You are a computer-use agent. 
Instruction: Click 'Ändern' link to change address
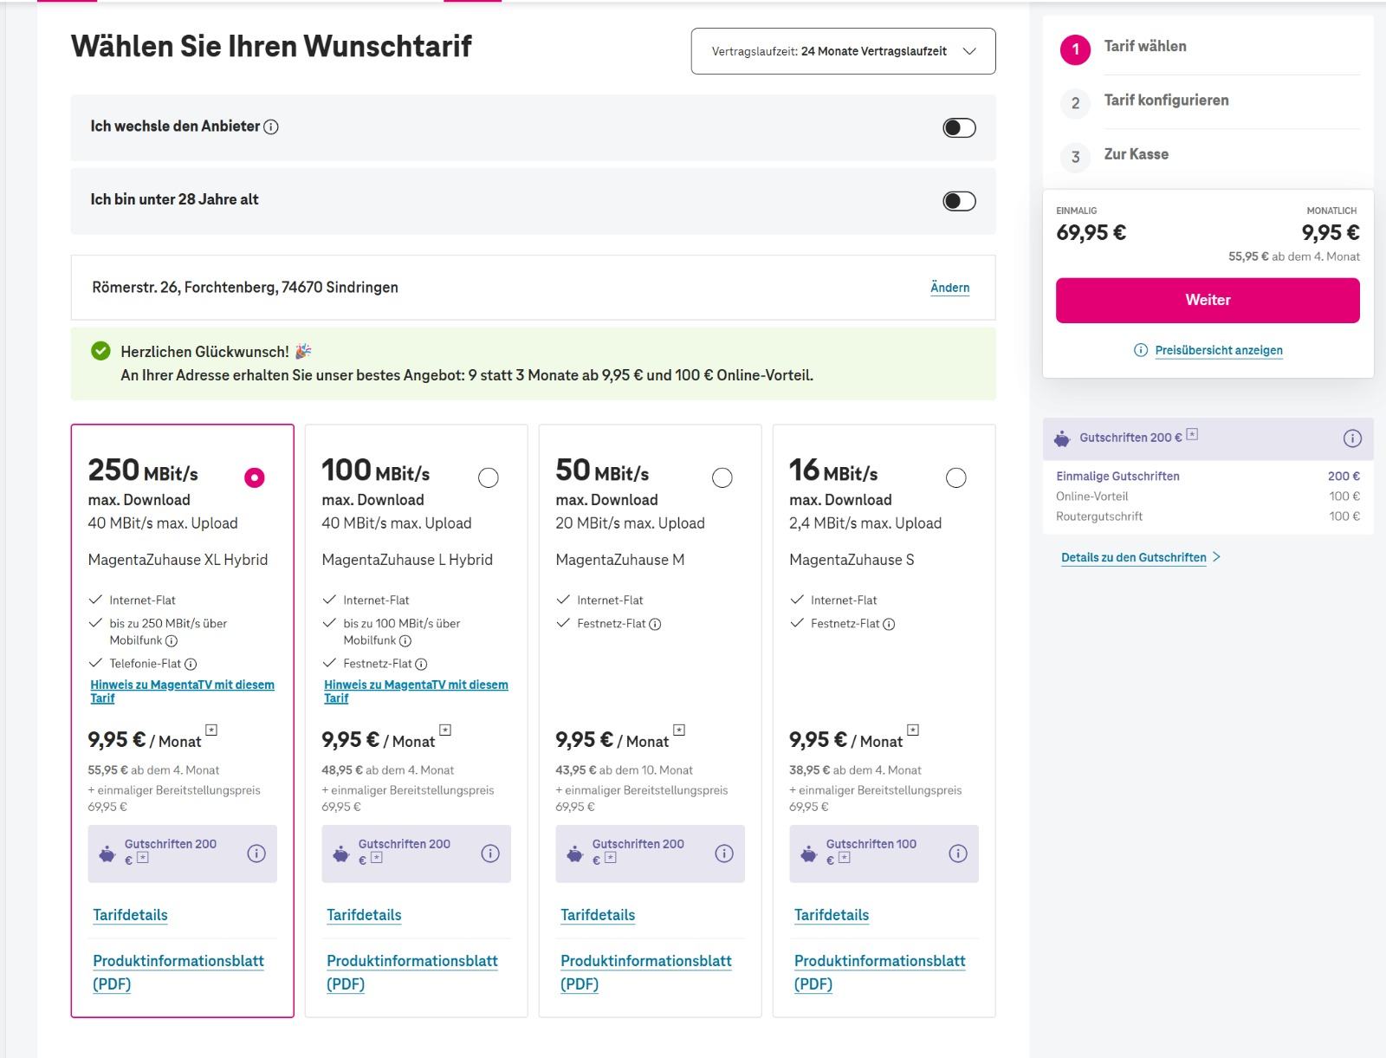pos(949,288)
